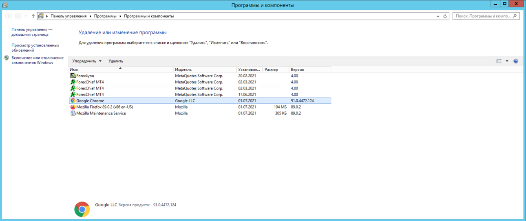
Task: Click the search magnifier icon
Action: tap(515, 16)
